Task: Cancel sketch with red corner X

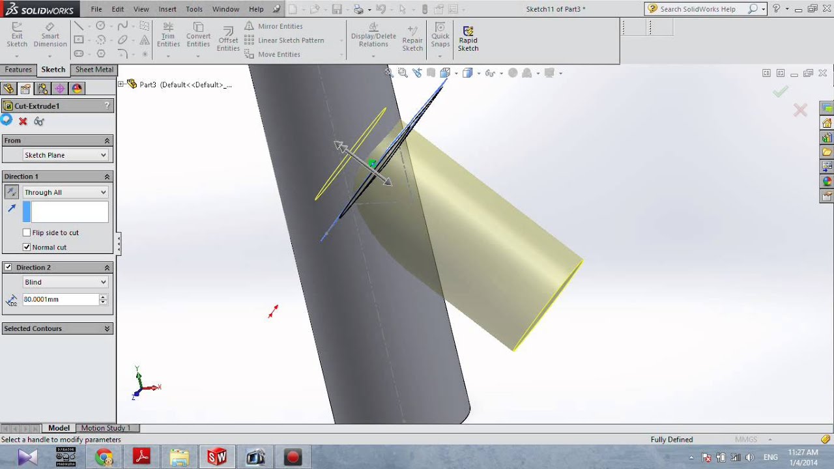Action: tap(800, 111)
